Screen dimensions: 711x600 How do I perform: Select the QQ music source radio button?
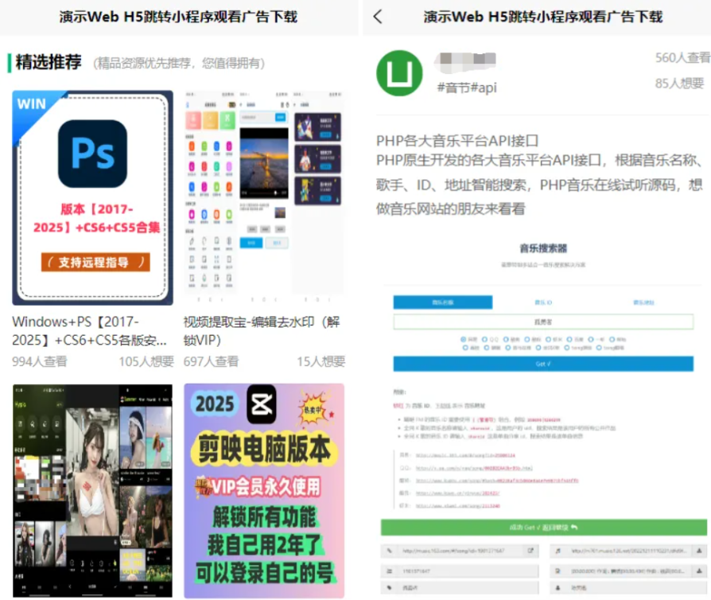486,338
